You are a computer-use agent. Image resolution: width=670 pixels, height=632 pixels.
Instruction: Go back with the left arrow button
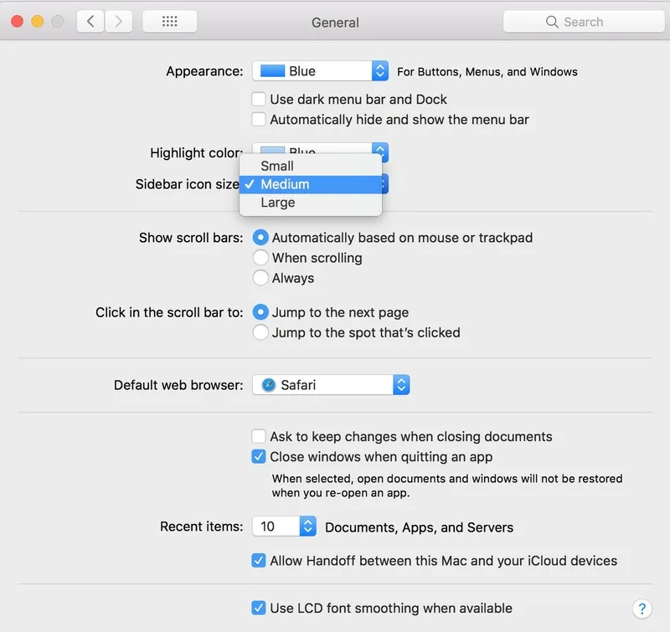[x=90, y=22]
